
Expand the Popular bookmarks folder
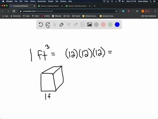[76, 16]
